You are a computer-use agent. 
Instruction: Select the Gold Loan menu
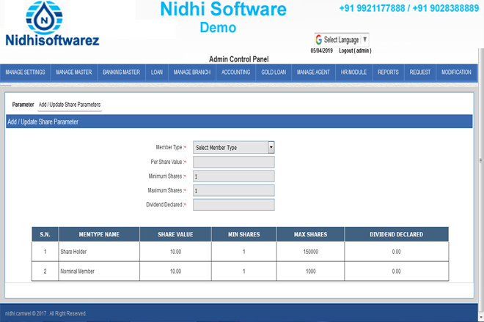pyautogui.click(x=274, y=72)
